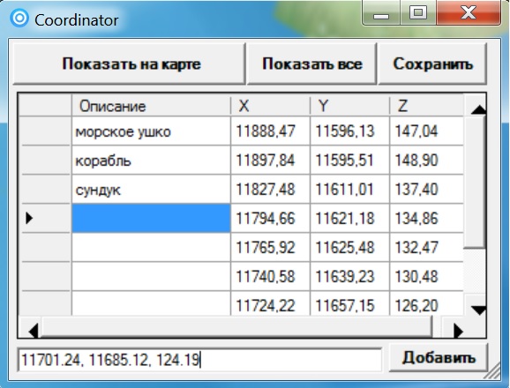Click empty description cell in 11740,58 row

[151, 276]
